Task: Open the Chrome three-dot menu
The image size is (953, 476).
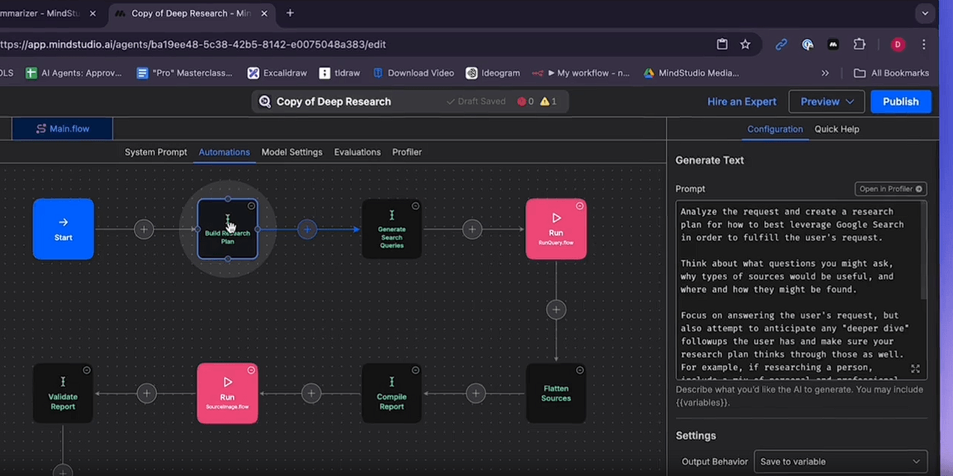Action: pos(924,44)
